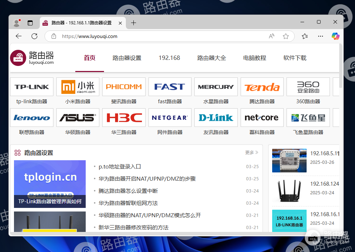Click the Tenda brand logo
Image resolution: width=355 pixels, height=252 pixels.
262,87
